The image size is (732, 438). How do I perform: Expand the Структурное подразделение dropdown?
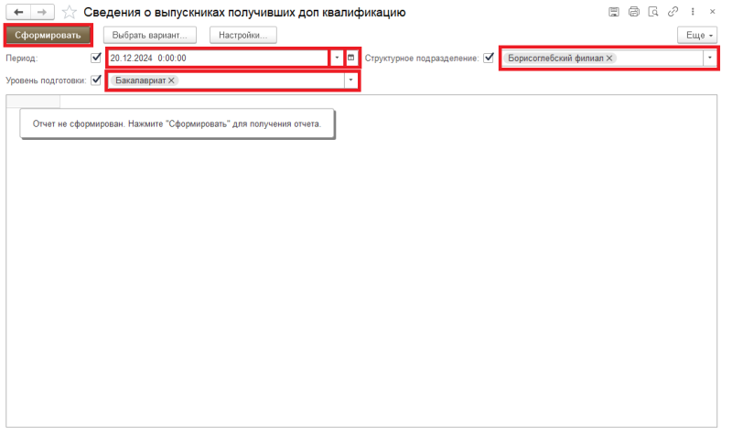[x=710, y=58]
